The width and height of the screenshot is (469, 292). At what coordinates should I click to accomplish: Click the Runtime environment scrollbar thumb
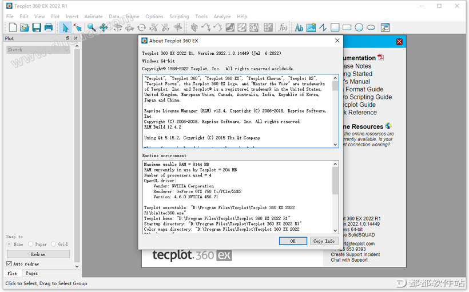pos(335,181)
